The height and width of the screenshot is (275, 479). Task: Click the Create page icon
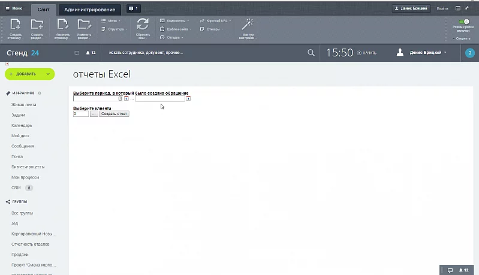tap(16, 25)
